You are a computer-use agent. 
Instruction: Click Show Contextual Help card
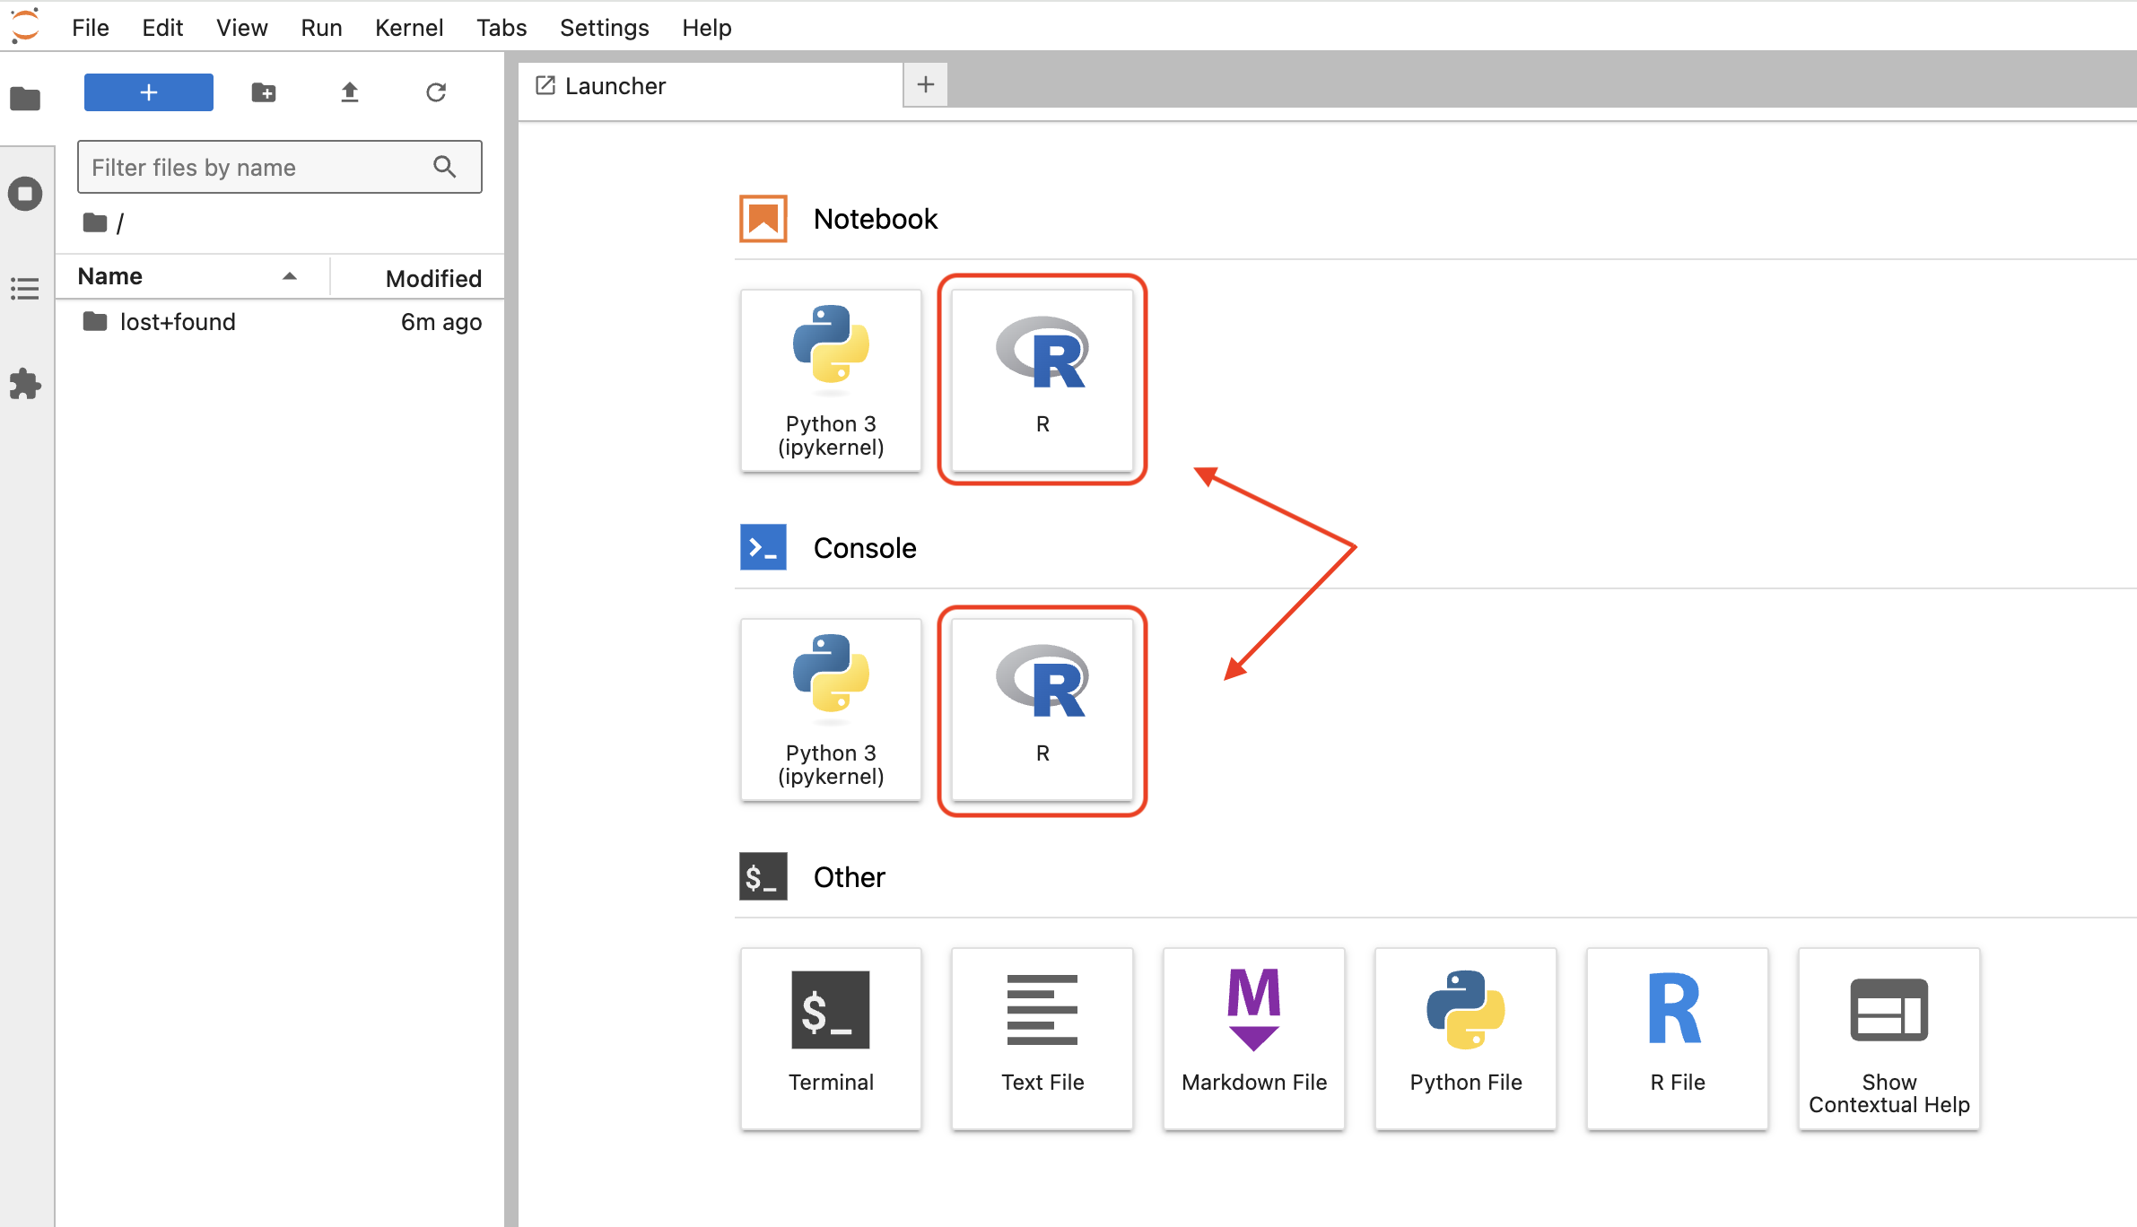[x=1889, y=1039]
